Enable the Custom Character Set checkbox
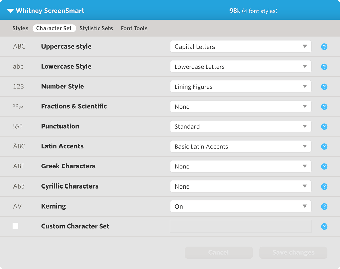This screenshot has height=269, width=340. click(x=15, y=226)
